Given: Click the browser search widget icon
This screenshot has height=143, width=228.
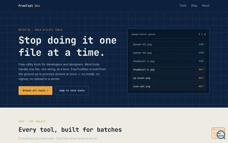Looking at the screenshot, I should (x=218, y=133).
